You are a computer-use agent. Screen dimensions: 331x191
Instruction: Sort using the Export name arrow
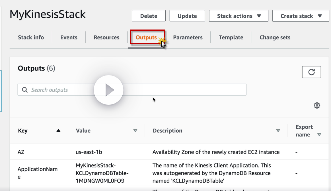pos(319,135)
